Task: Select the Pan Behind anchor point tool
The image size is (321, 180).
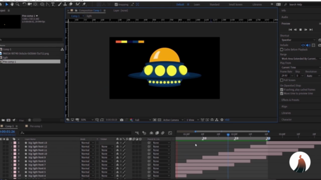Action: coord(35,4)
